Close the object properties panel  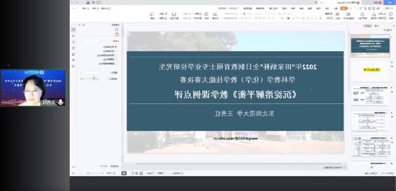coord(80,25)
